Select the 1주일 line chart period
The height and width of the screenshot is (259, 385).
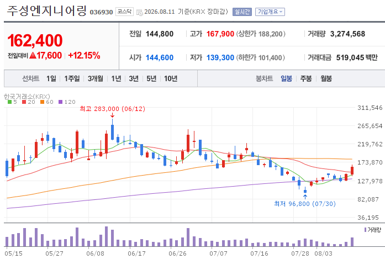coord(72,78)
